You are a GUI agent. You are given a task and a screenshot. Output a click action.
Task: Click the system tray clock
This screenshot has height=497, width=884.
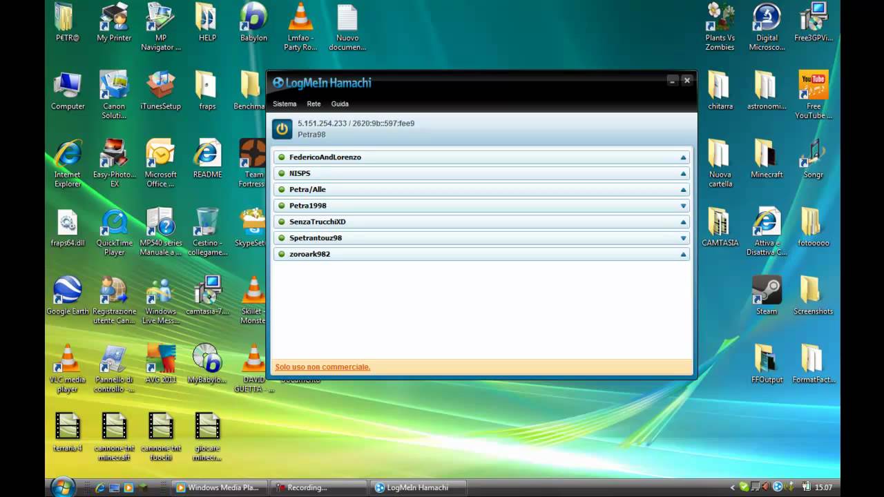(823, 487)
